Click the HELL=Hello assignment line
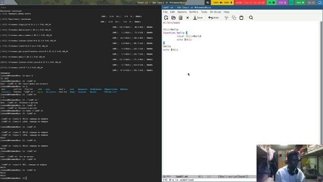323x182 pixels. [x=171, y=29]
